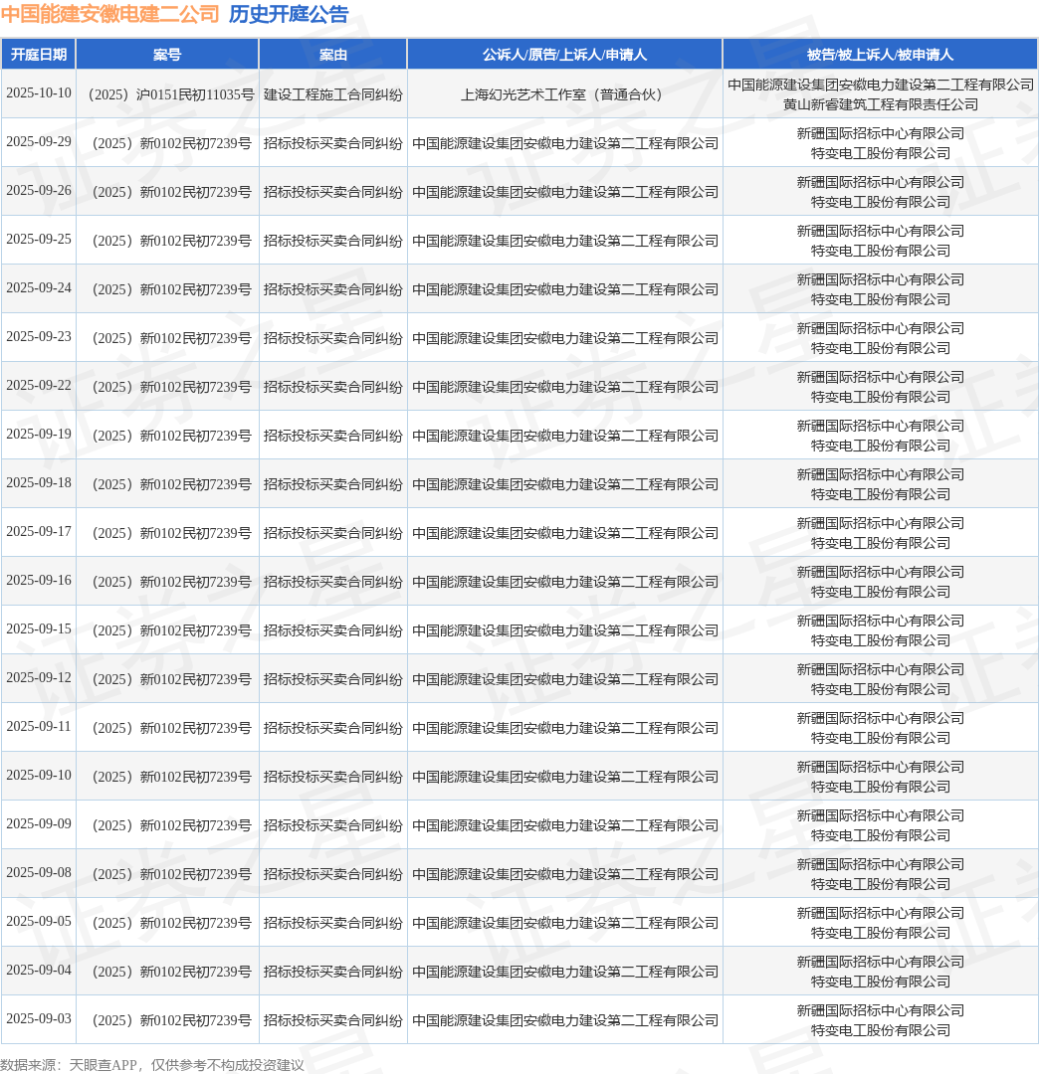1039x1074 pixels.
Task: Click the plaintiff company in the 2025-09-11 row
Action: tap(564, 727)
